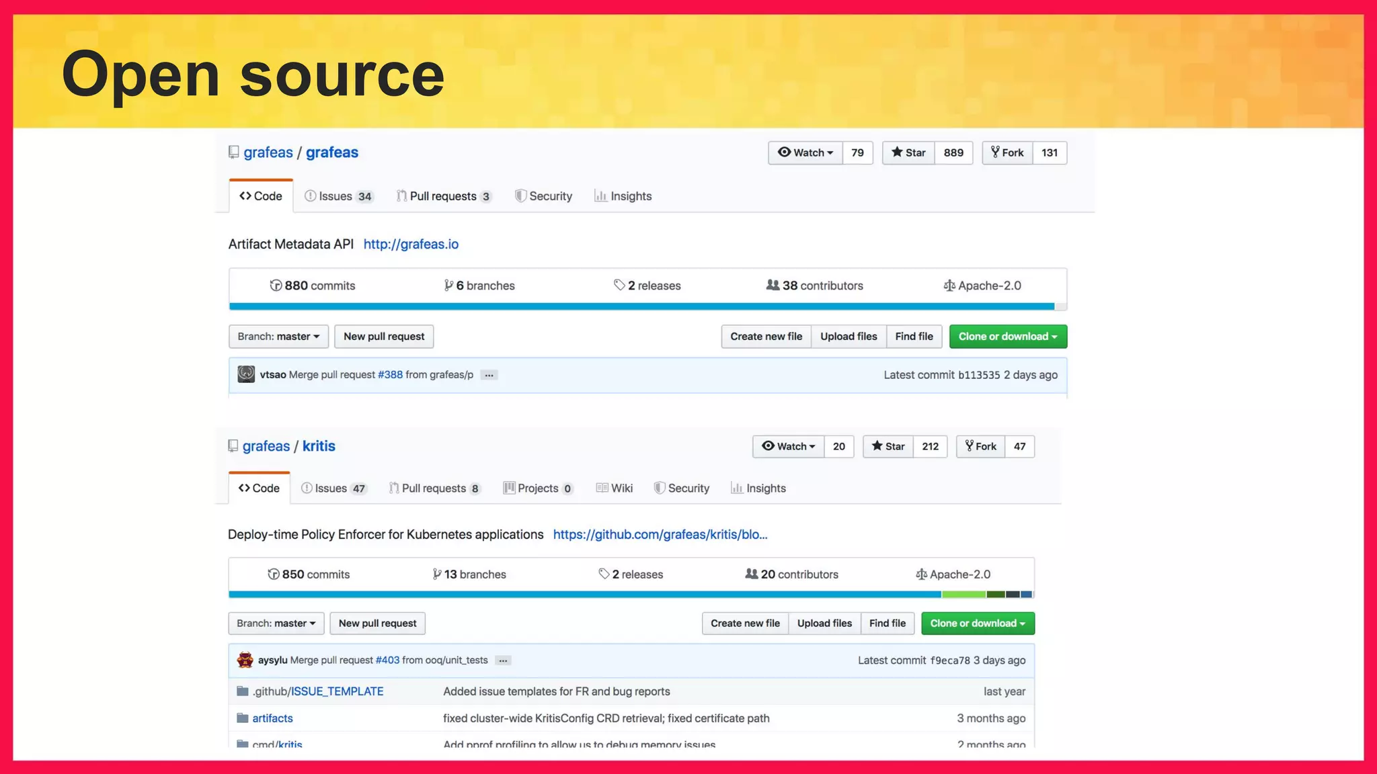Click folder icon next to artifacts
The width and height of the screenshot is (1377, 774).
click(x=243, y=718)
